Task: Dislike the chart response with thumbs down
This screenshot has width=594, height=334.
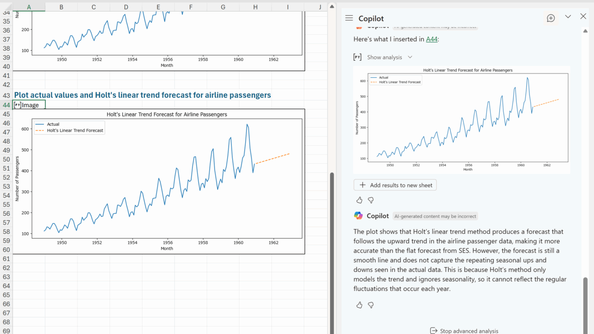Action: pos(371,200)
